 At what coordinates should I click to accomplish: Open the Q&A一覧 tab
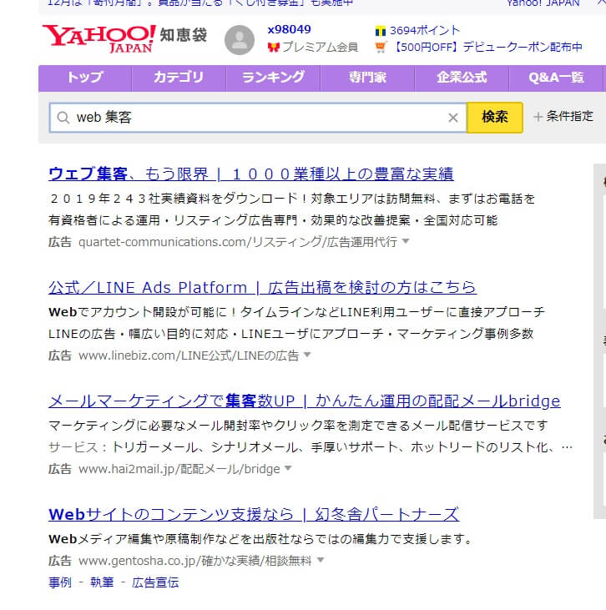tap(556, 78)
